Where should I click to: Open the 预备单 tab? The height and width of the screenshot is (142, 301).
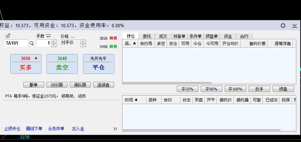click(179, 36)
